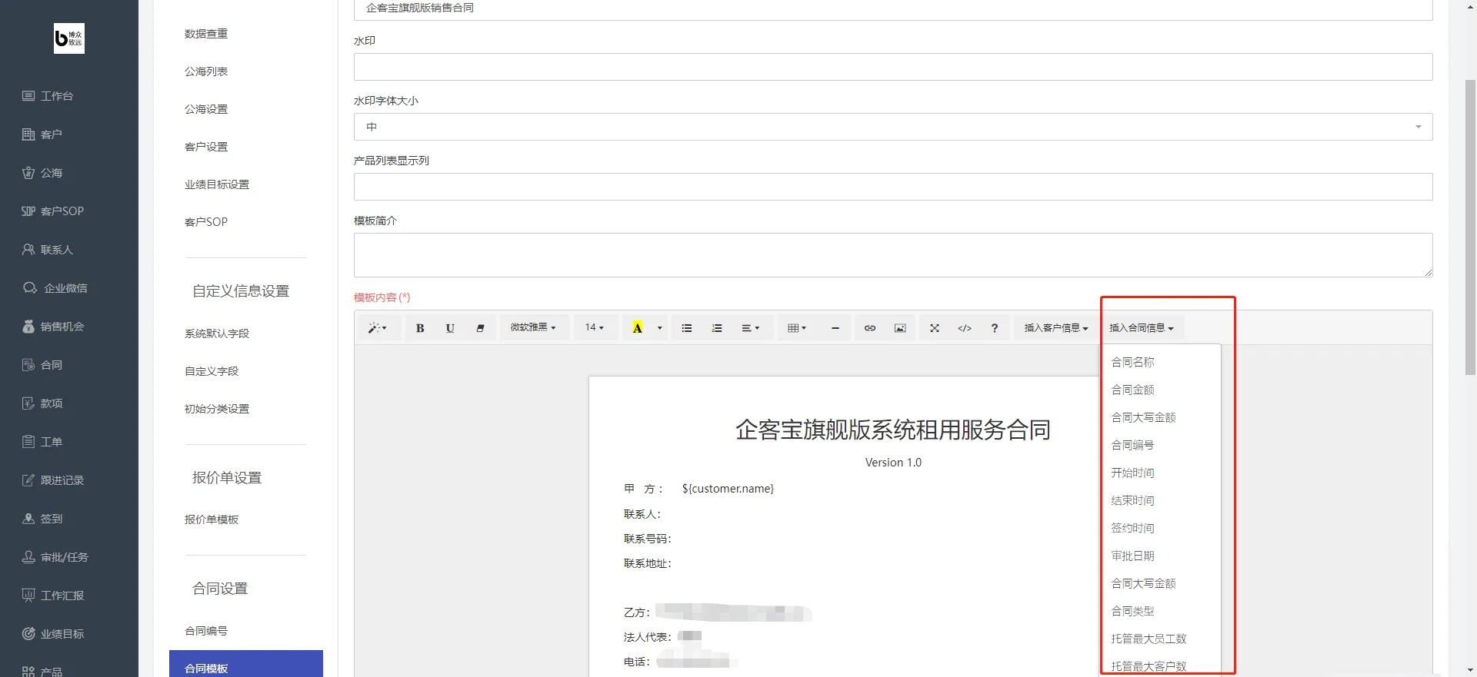Expand the paragraph alignment dropdown
1477x677 pixels.
751,328
